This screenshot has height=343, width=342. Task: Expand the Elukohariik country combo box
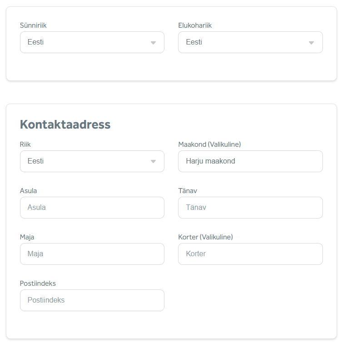tap(245, 42)
